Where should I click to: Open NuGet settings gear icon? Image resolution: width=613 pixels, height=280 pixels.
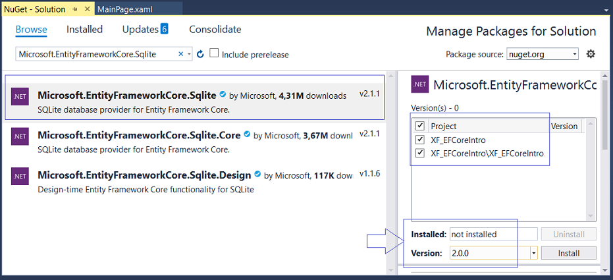(x=591, y=54)
